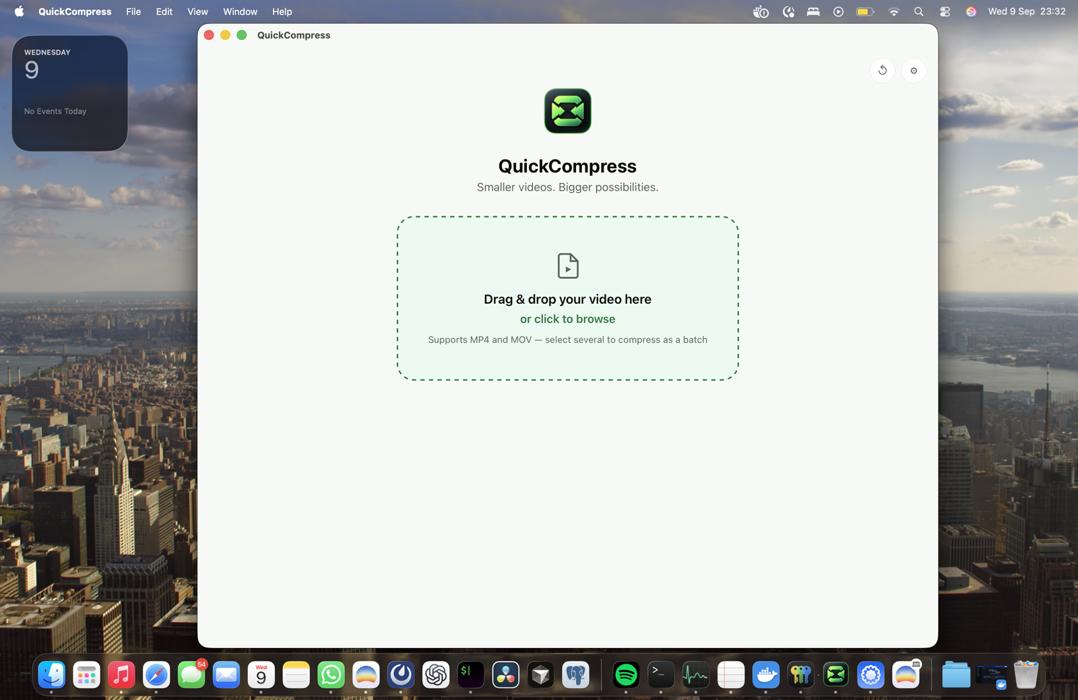The height and width of the screenshot is (700, 1078).
Task: Click the 'or click to browse' link
Action: tap(567, 319)
